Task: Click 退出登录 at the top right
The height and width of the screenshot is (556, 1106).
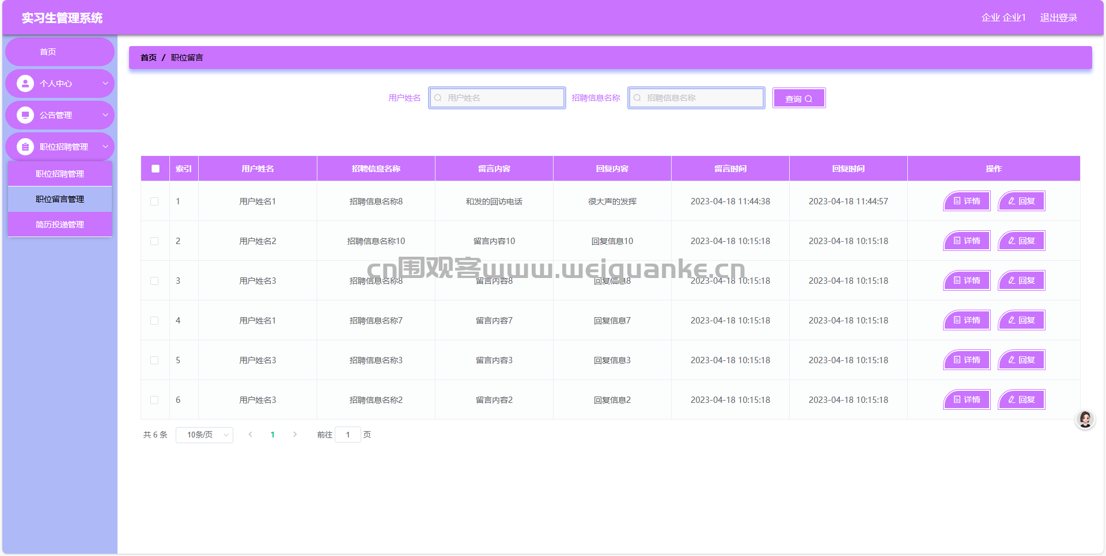Action: 1058,17
